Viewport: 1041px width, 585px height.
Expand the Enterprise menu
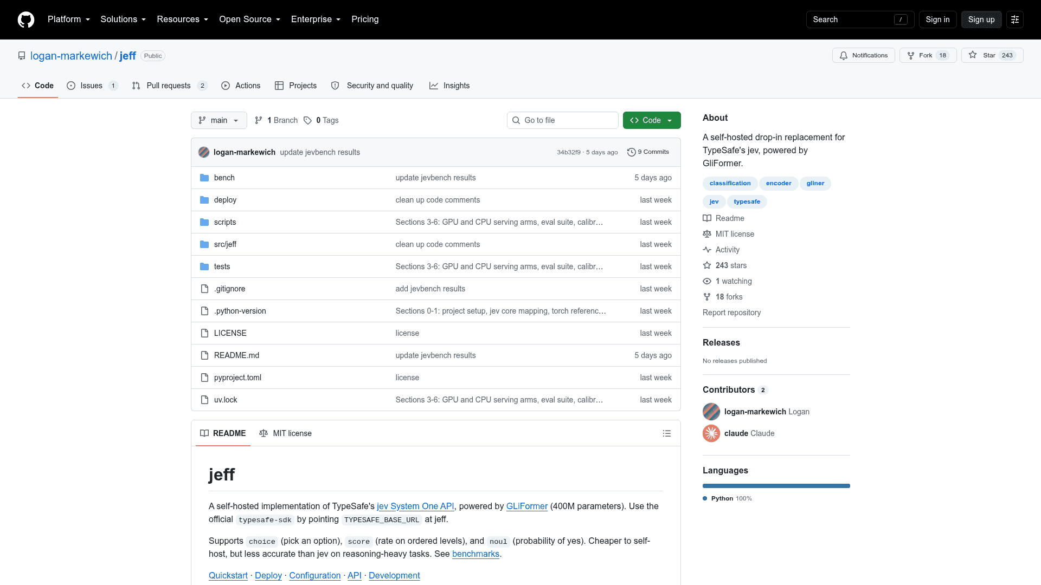point(316,19)
